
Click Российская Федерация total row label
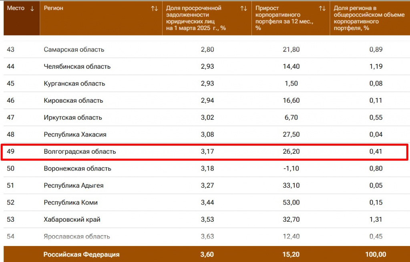click(81, 254)
